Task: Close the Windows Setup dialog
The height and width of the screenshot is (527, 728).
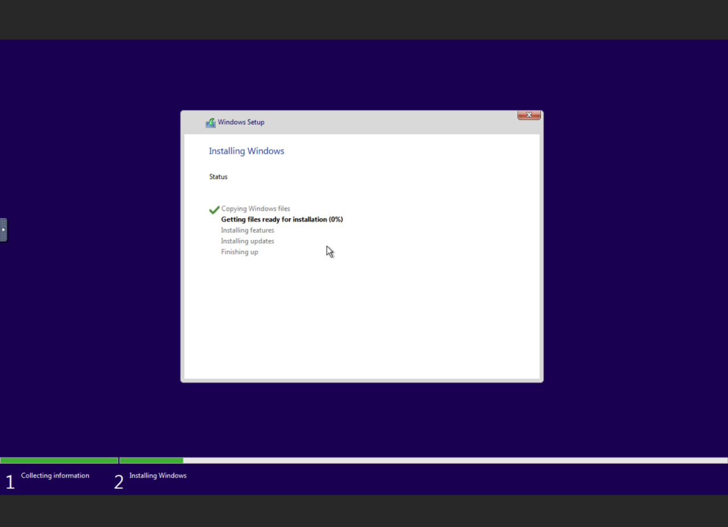Action: coord(529,115)
